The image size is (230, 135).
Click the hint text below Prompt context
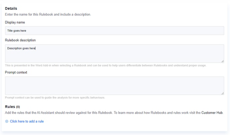(55, 98)
